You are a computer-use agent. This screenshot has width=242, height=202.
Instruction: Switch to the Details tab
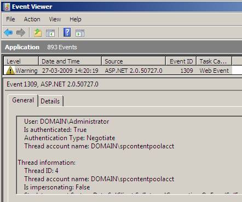click(50, 101)
